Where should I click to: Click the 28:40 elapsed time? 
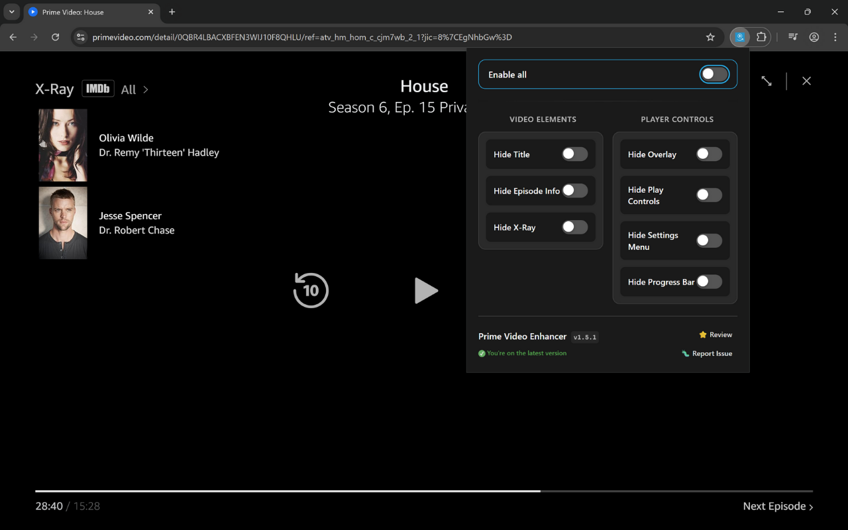tap(49, 506)
